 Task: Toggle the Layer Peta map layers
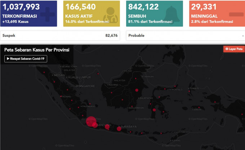pyautogui.click(x=233, y=49)
